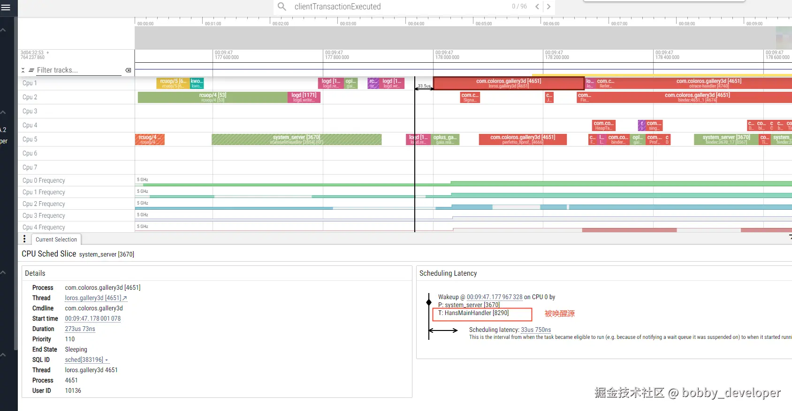Select the Cpu 4 track label
Image resolution: width=792 pixels, height=411 pixels.
coord(30,125)
